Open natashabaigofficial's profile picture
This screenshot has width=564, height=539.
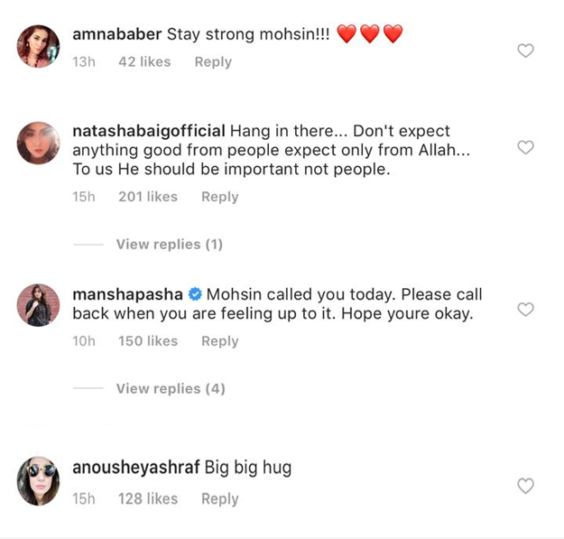pos(38,144)
